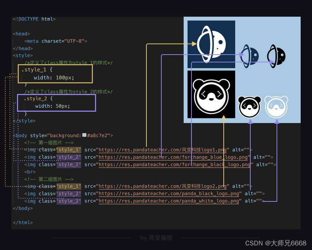Open the forchange_blue_logo.png URL link
This screenshot has width=312, height=250.
pos(173,157)
